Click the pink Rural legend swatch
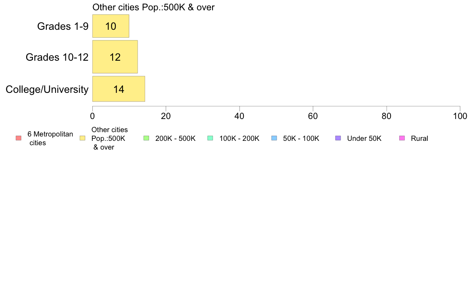This screenshot has height=292, width=471. 402,138
